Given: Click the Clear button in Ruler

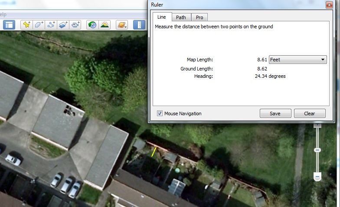Looking at the screenshot, I should [x=310, y=114].
